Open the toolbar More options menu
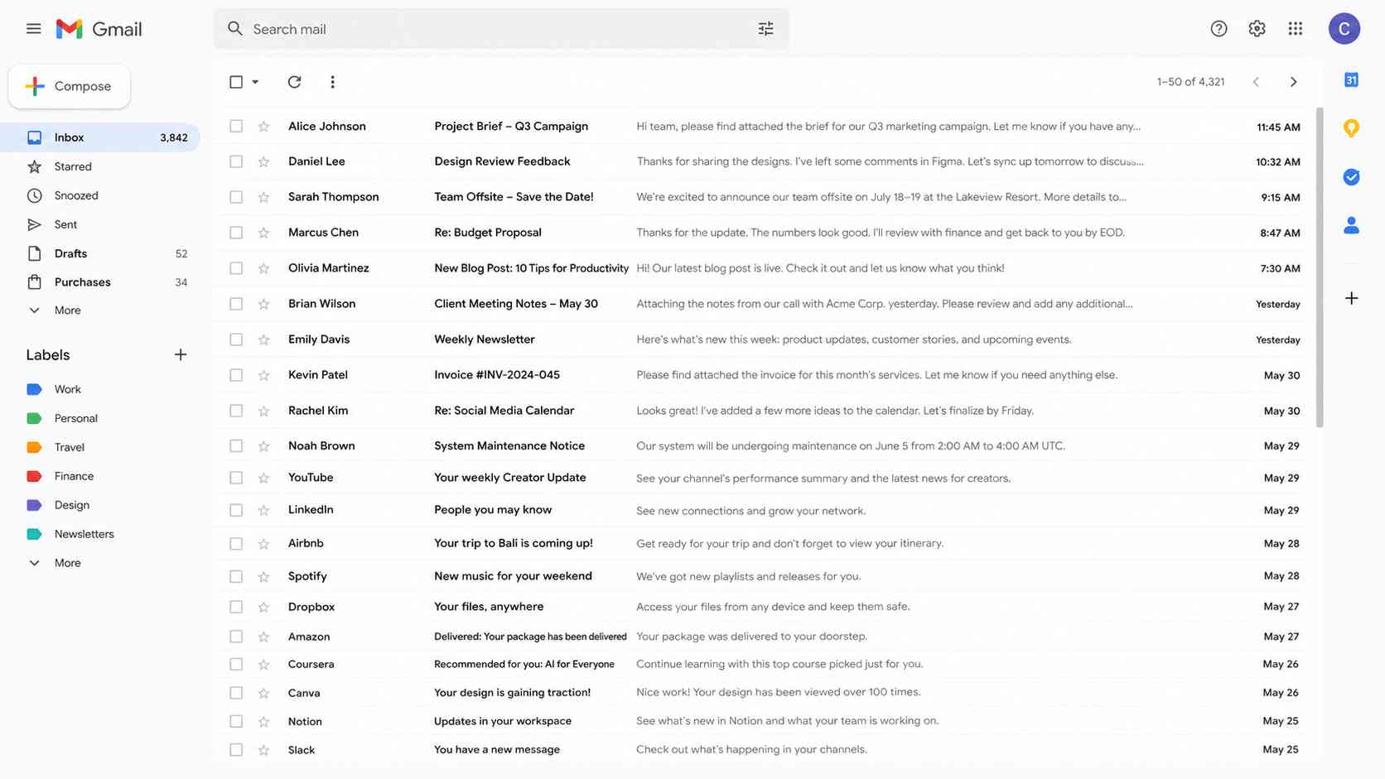The width and height of the screenshot is (1385, 779). [332, 82]
